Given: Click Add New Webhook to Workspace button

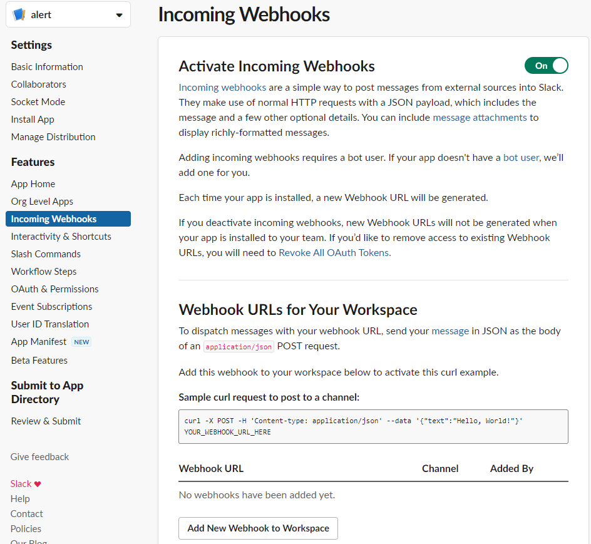Looking at the screenshot, I should (258, 528).
